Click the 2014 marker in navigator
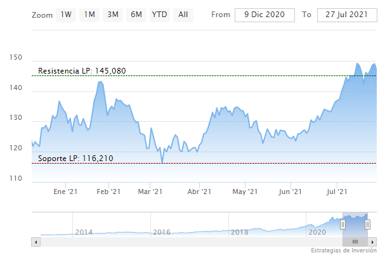The height and width of the screenshot is (260, 385). pyautogui.click(x=84, y=232)
